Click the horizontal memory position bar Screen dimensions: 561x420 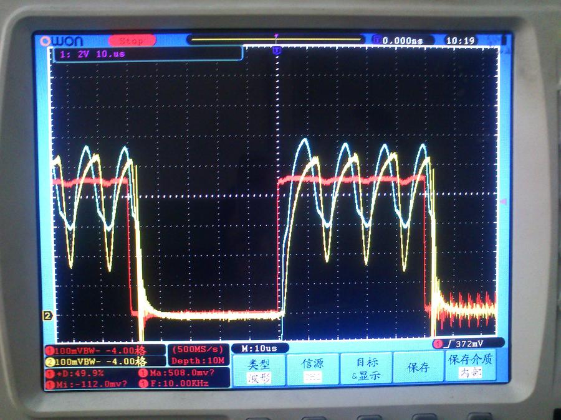coord(276,40)
